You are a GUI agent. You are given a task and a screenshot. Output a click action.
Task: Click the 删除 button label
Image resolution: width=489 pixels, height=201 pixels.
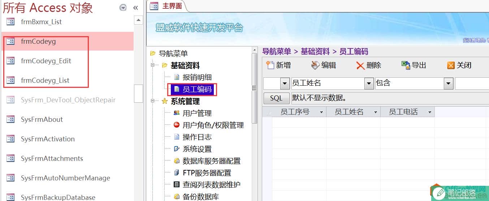[374, 65]
